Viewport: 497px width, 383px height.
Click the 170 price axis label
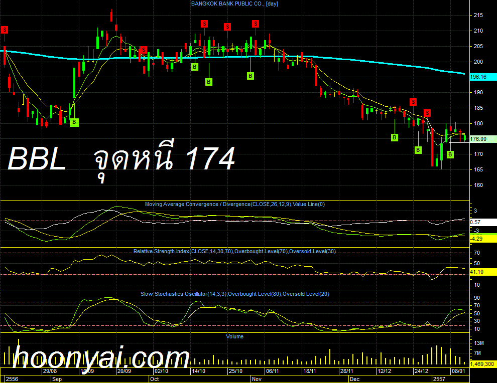[478, 154]
